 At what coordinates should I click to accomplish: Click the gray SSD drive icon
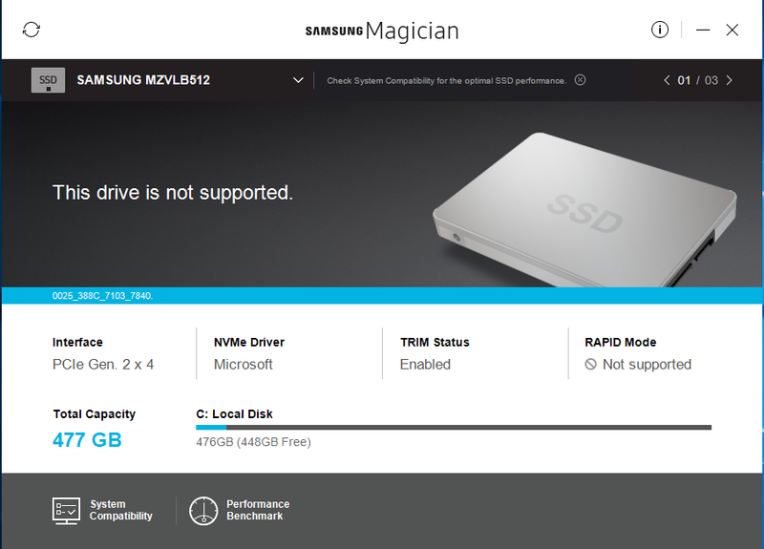(48, 80)
